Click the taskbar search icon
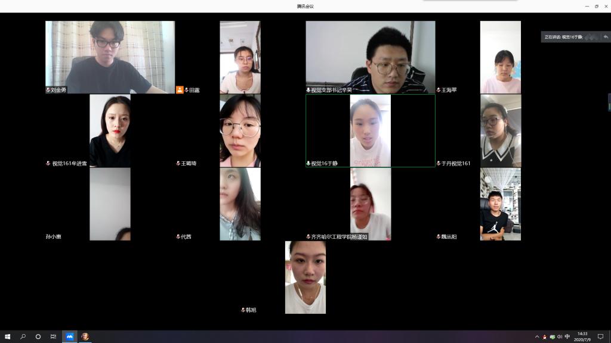 pos(23,336)
